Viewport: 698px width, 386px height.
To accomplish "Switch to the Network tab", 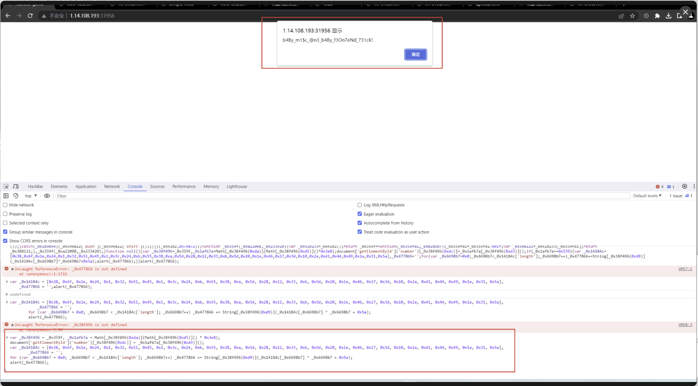I will 112,187.
